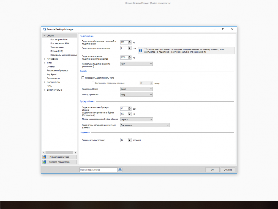Expand the Дополнительно tree node
The width and height of the screenshot is (278, 209).
(x=45, y=90)
